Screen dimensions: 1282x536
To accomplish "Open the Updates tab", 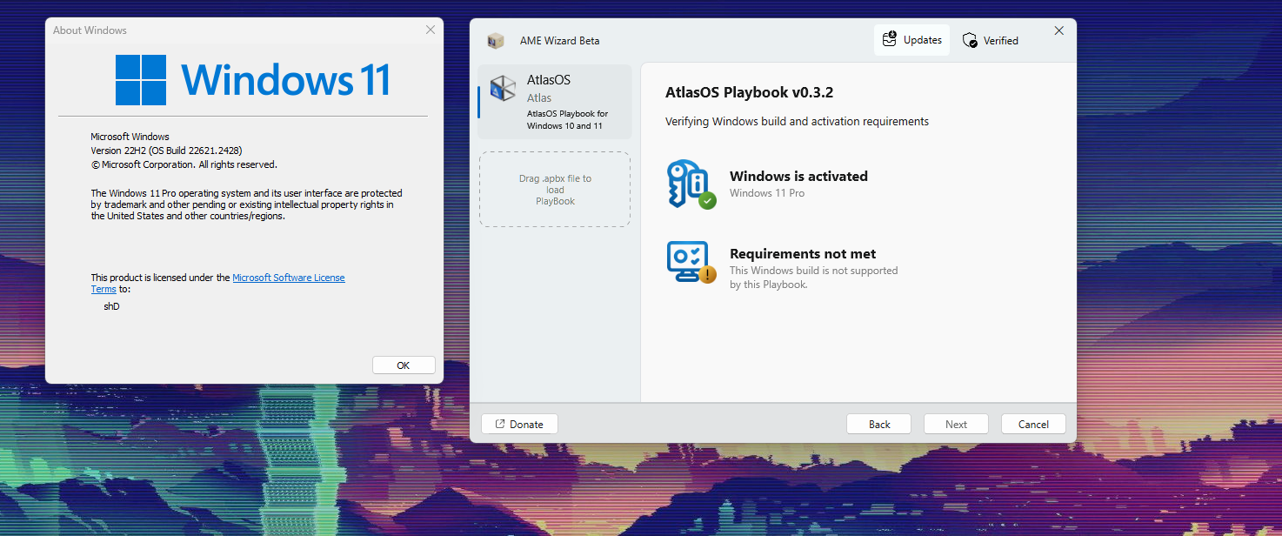I will pyautogui.click(x=911, y=40).
